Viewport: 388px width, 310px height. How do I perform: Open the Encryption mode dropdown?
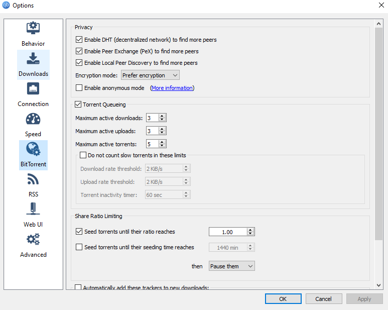(150, 75)
